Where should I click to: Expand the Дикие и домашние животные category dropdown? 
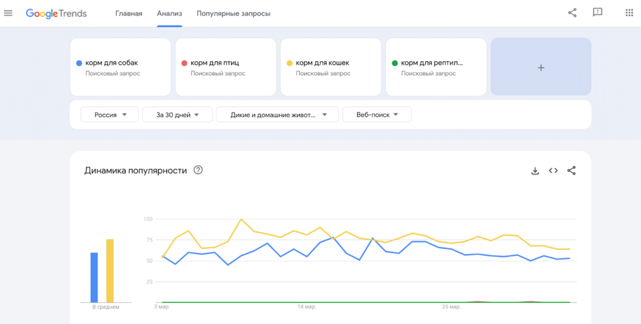pos(278,114)
